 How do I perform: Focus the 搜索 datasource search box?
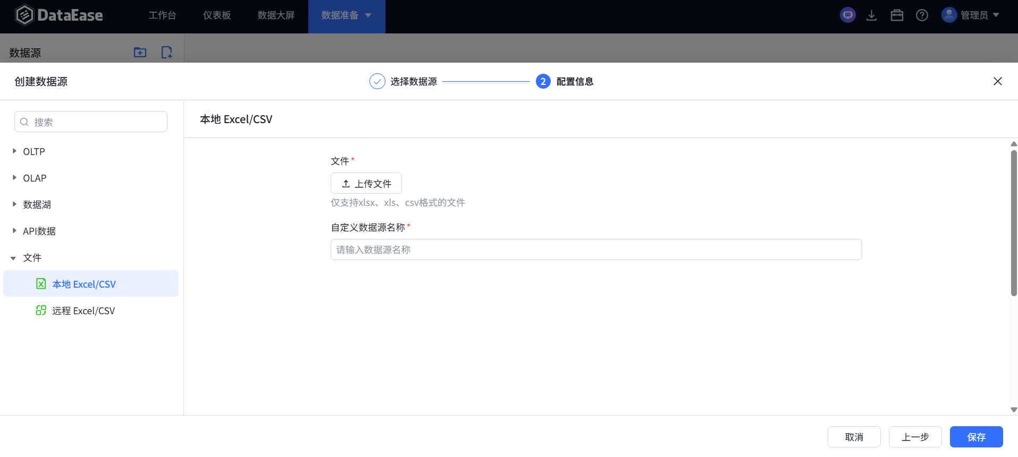pyautogui.click(x=91, y=122)
